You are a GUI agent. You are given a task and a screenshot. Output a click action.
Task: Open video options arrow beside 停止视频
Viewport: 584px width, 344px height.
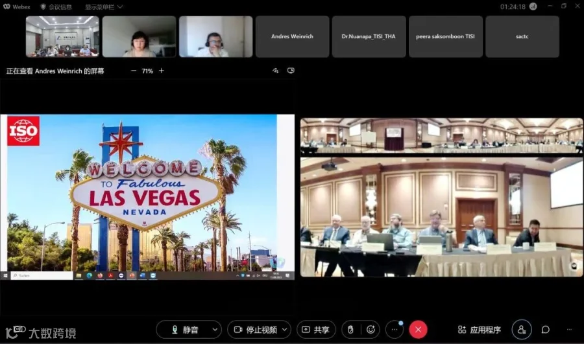(285, 330)
